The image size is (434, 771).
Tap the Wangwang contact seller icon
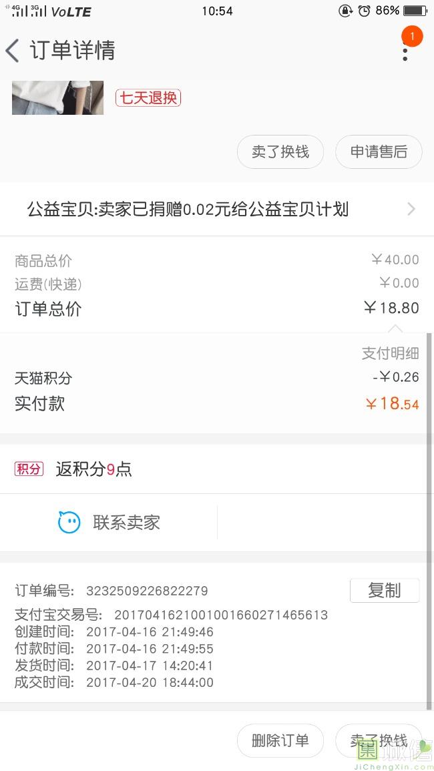click(69, 522)
